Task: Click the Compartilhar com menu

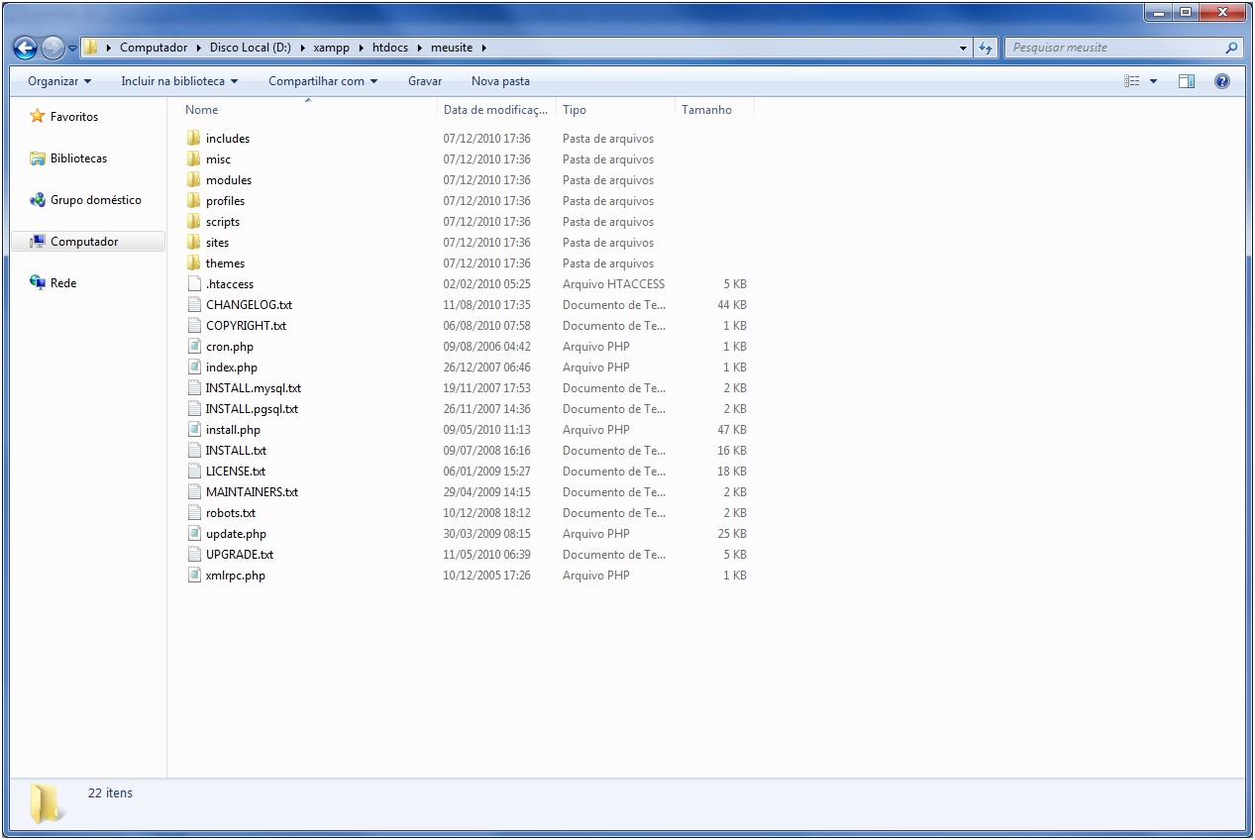Action: click(x=323, y=81)
